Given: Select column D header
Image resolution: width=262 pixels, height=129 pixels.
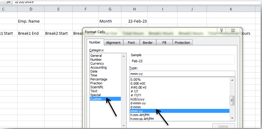Looking at the screenshot, I should [31, 9].
